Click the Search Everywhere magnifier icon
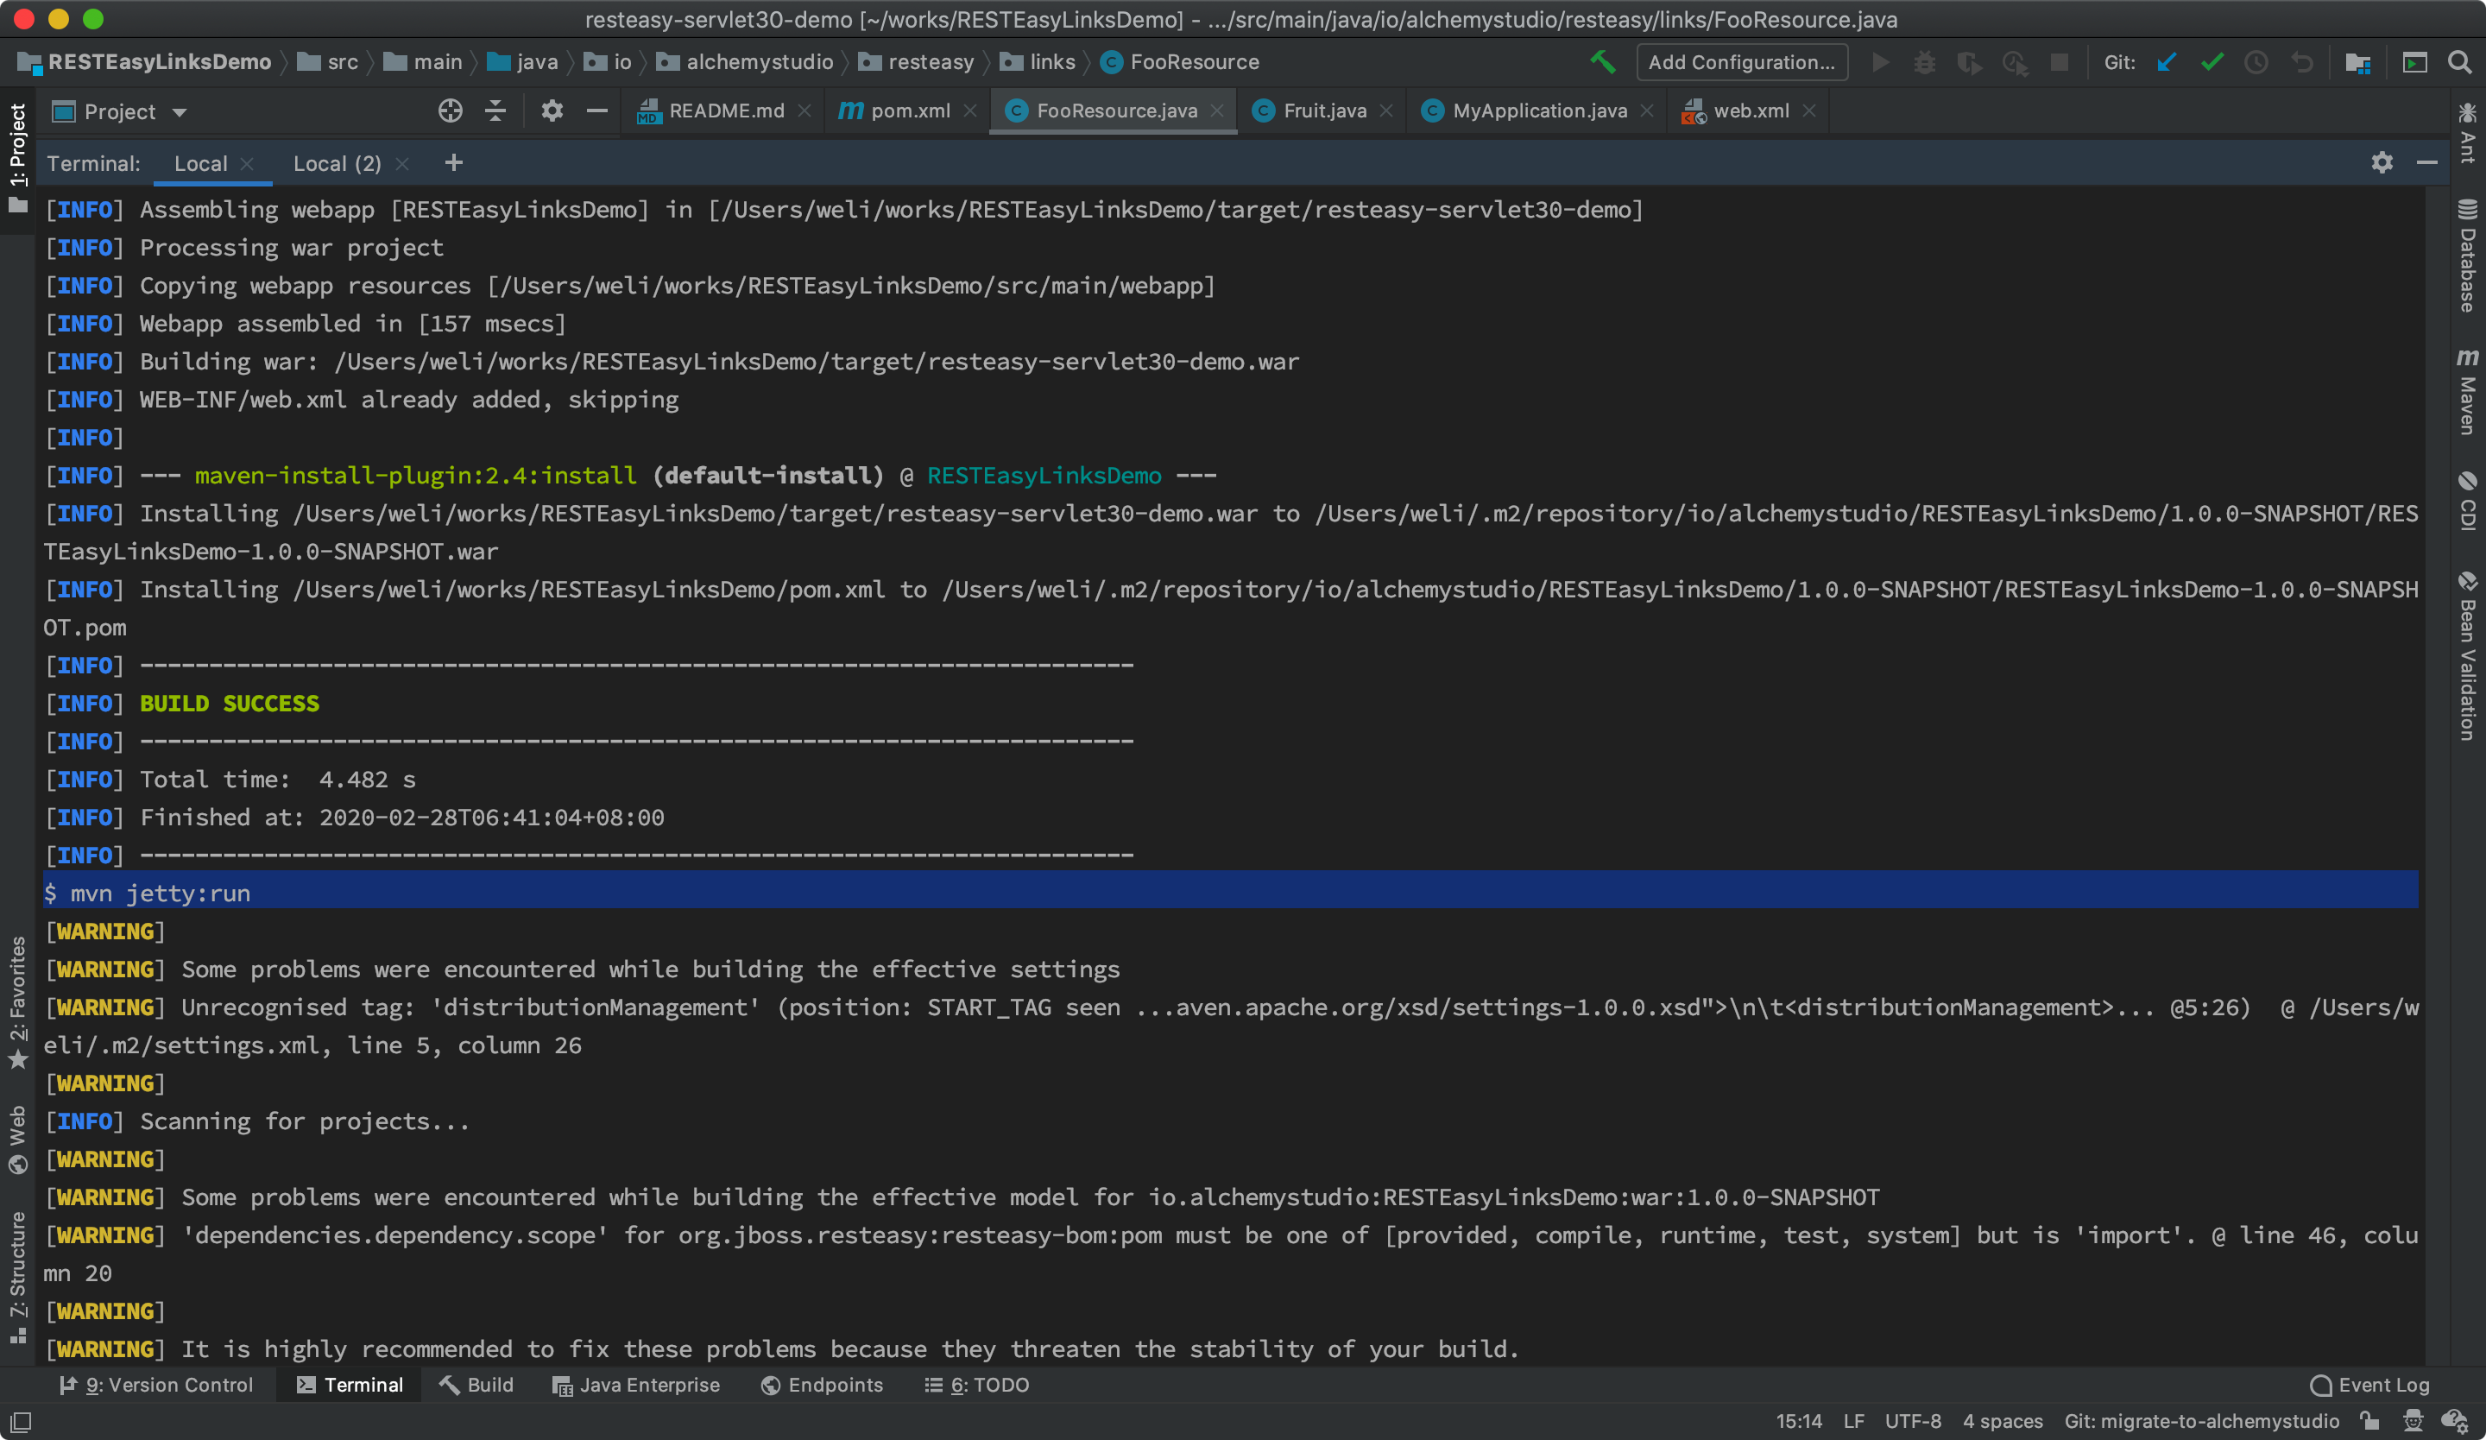This screenshot has height=1440, width=2486. (2459, 62)
